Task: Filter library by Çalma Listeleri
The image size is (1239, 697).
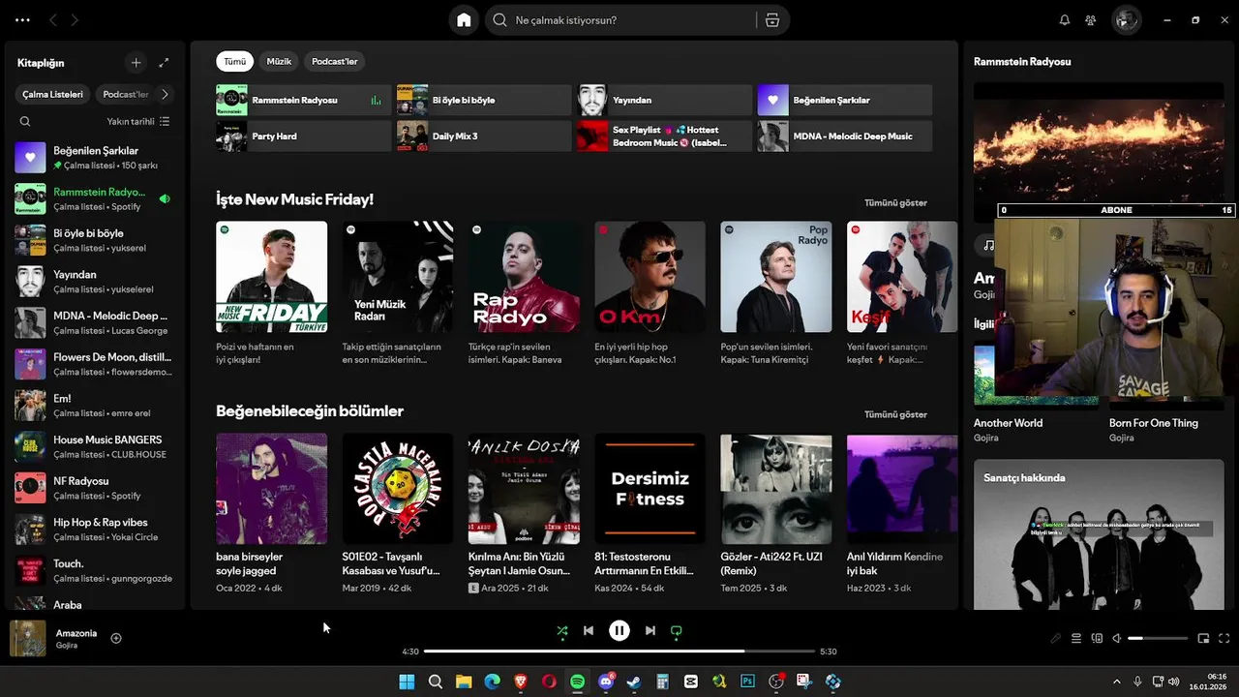Action: (53, 94)
